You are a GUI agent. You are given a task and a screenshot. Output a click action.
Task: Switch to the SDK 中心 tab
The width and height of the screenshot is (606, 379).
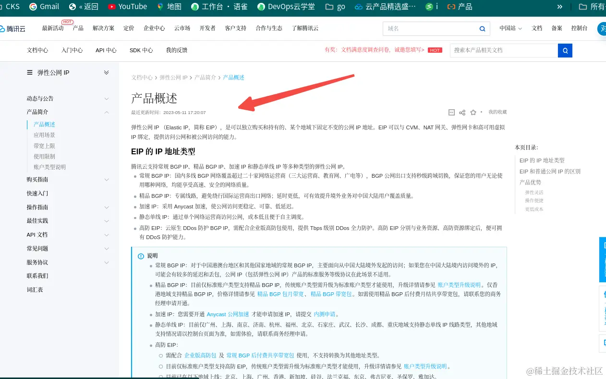[141, 50]
